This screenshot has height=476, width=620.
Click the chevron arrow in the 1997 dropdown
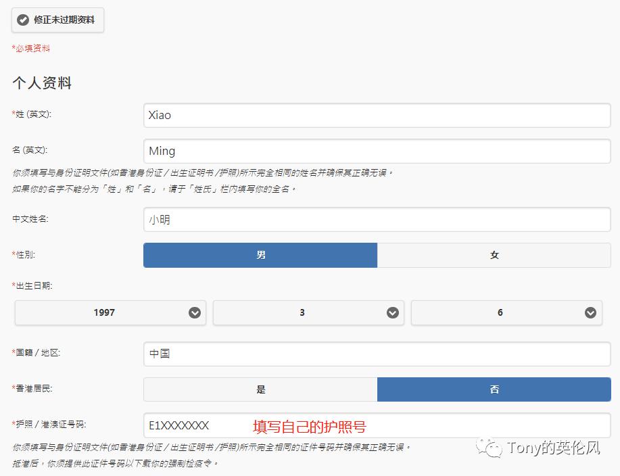click(195, 313)
